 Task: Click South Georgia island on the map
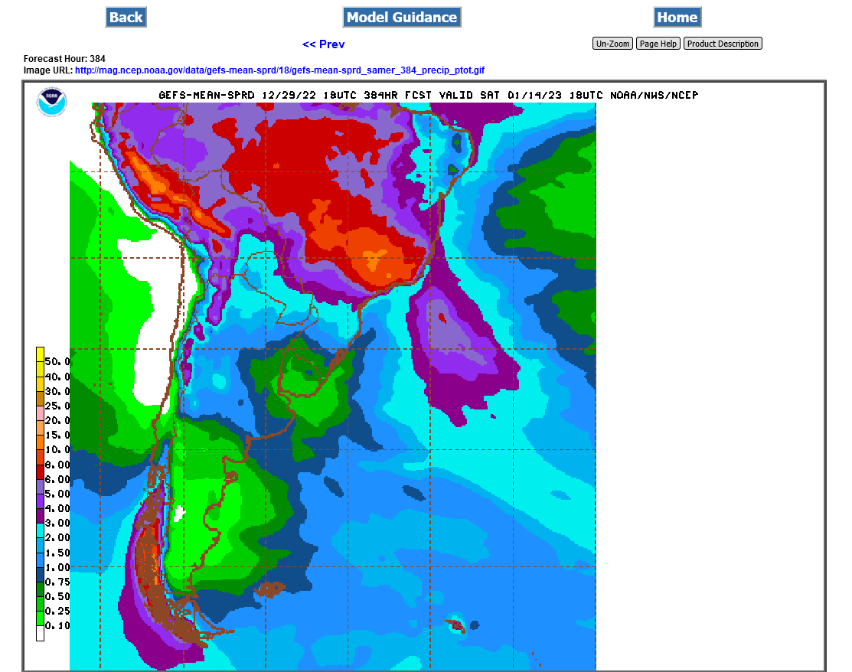(x=457, y=625)
